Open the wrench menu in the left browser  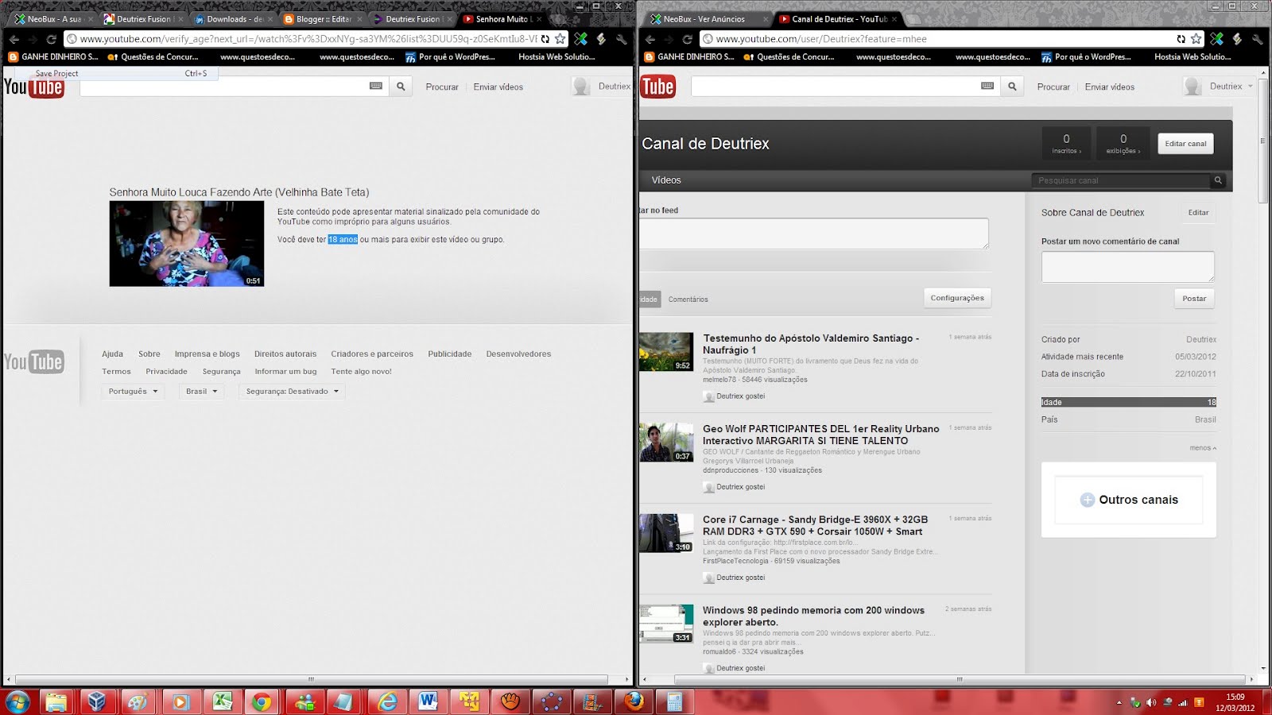[x=621, y=39]
